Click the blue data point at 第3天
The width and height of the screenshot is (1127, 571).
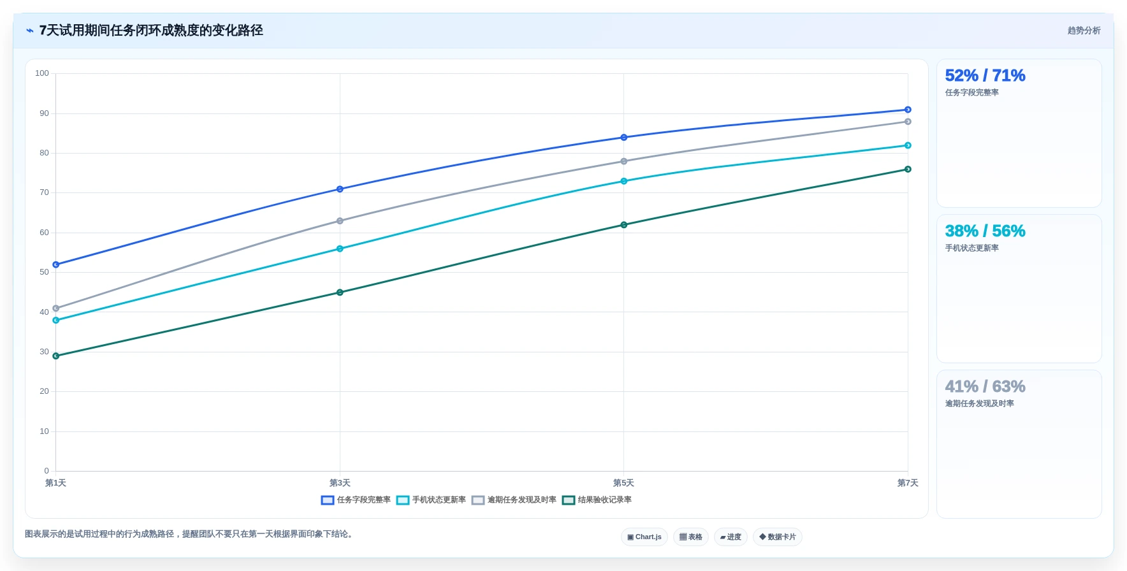pos(340,189)
